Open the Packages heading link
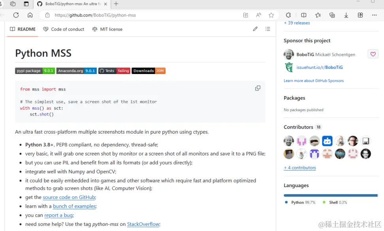 [294, 98]
